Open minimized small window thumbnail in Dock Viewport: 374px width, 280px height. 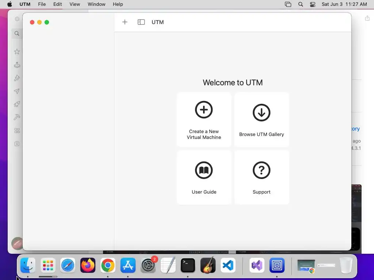click(x=326, y=265)
